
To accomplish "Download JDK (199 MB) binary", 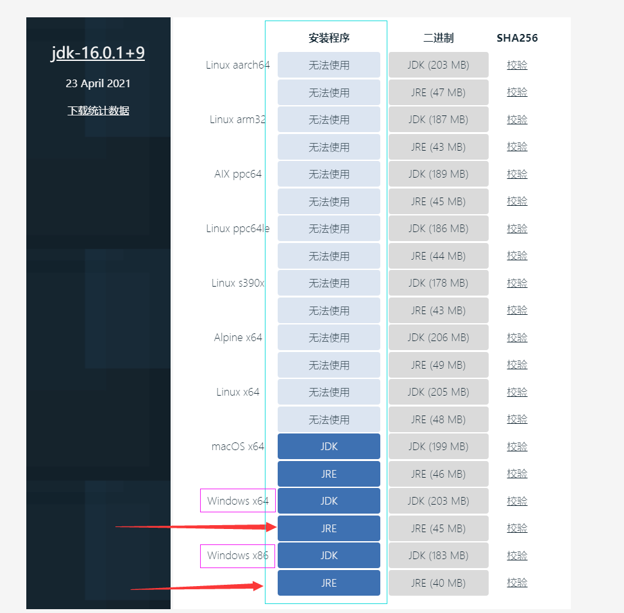I will pyautogui.click(x=439, y=446).
